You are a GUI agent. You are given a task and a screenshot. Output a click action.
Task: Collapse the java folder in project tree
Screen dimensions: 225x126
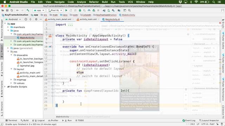point(8,30)
